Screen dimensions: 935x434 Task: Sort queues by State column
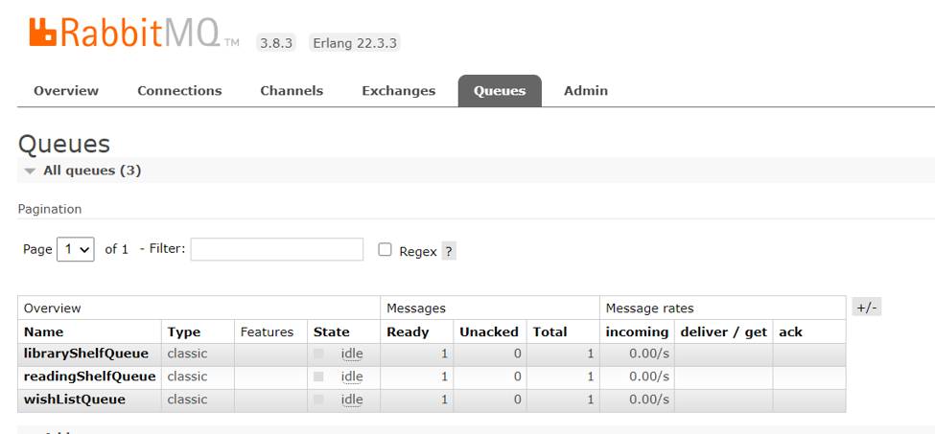pos(332,332)
